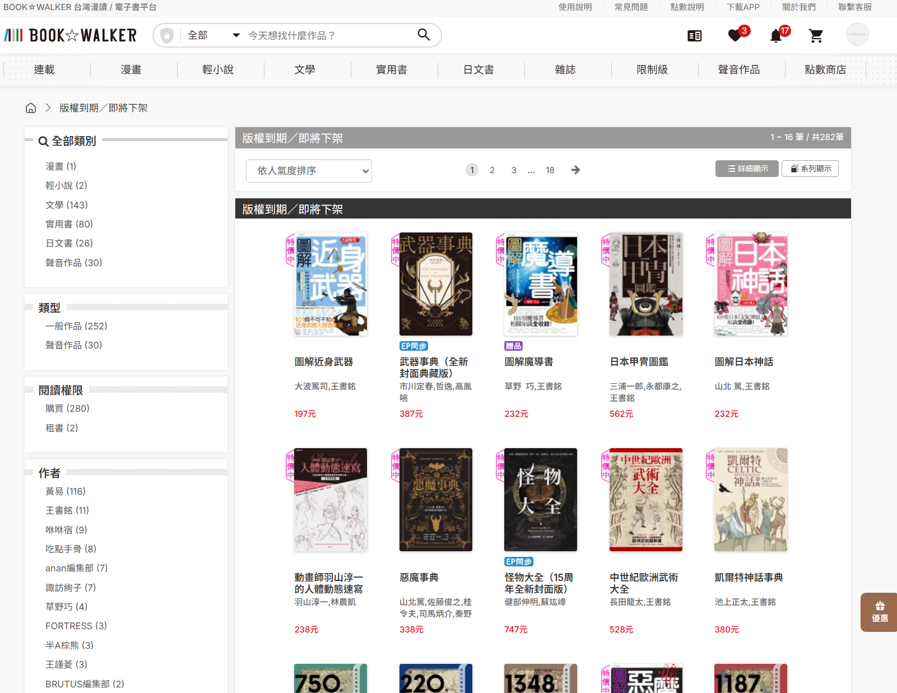Viewport: 897px width, 693px height.
Task: Click the user avatar circle
Action: pyautogui.click(x=857, y=35)
